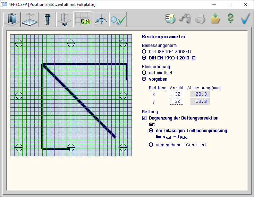Click the print output document icon
254x197 pixels.
[x=170, y=19]
